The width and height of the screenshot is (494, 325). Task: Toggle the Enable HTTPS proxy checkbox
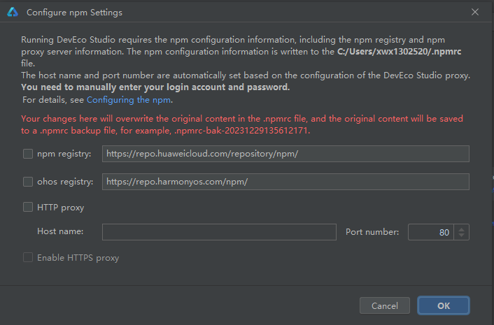[x=28, y=257]
